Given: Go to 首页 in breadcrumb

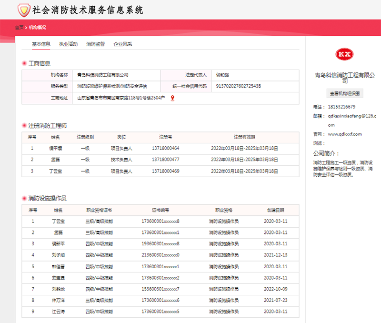Looking at the screenshot, I should pyautogui.click(x=19, y=28).
